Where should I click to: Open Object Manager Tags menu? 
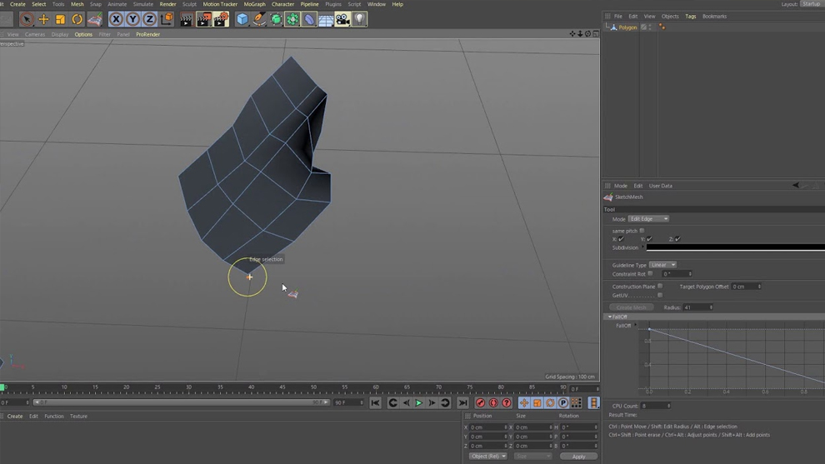[690, 17]
